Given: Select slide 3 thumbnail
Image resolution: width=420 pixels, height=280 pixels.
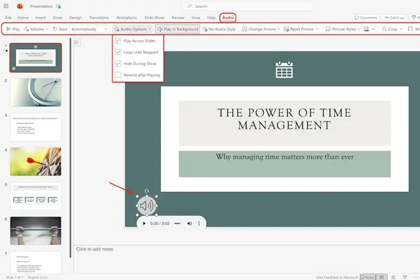Looking at the screenshot, I should [35, 127].
